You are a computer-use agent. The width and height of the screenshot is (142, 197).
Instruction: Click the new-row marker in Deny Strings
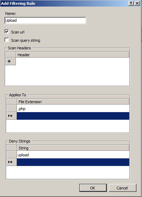[12, 162]
